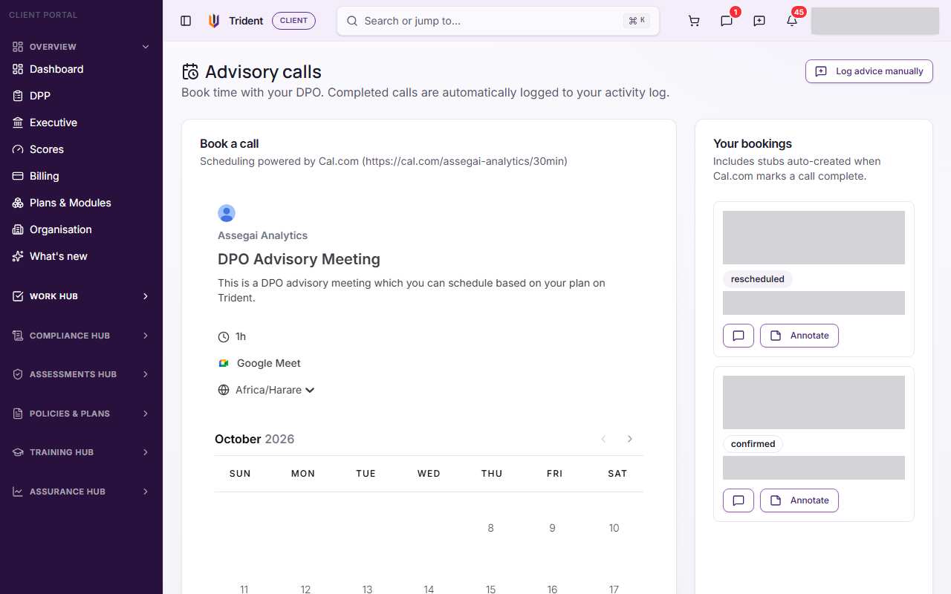This screenshot has height=594, width=951.
Task: Open messages icon with 1 unread
Action: (727, 21)
